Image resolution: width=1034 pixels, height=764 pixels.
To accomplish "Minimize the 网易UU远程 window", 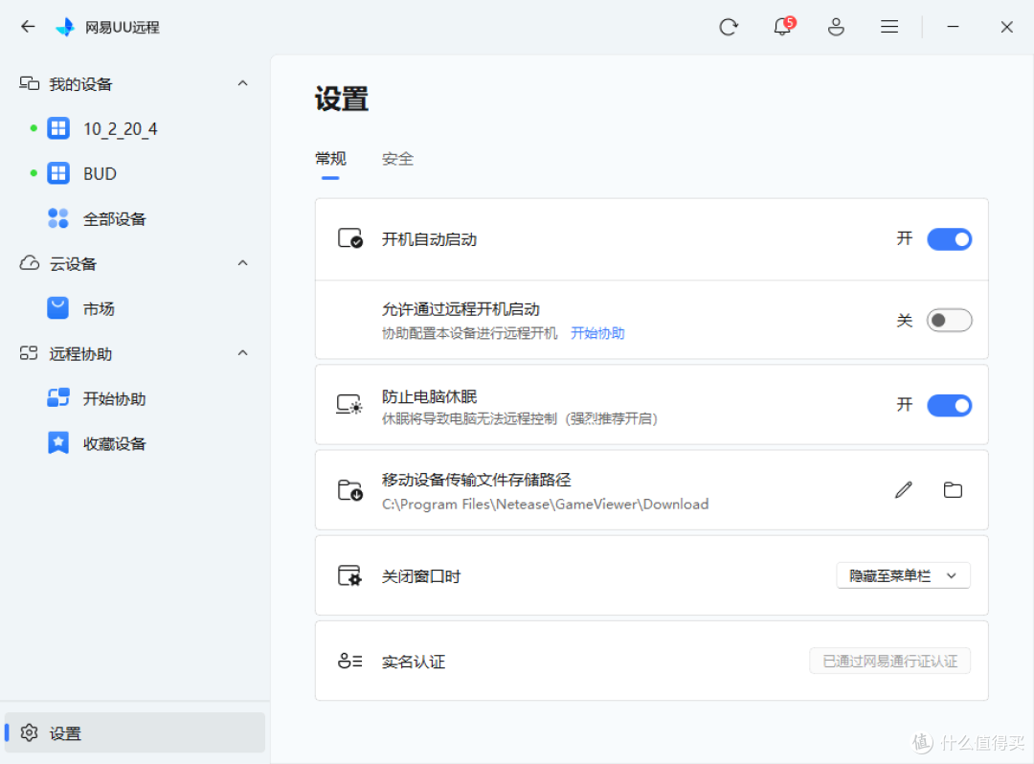I will coord(953,27).
